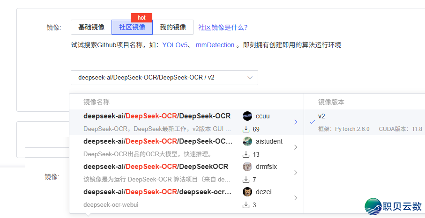This screenshot has width=425, height=218.
Task: Select the DeepSeekOCR image by drmfslx
Action: [x=186, y=173]
